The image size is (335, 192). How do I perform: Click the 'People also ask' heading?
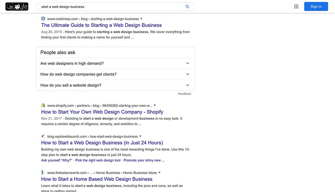(58, 52)
